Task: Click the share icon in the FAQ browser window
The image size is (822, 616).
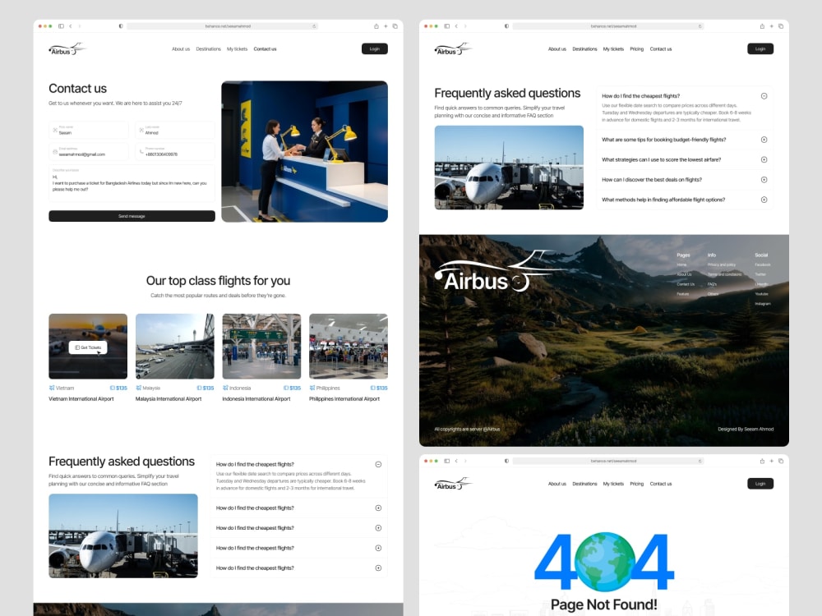Action: pyautogui.click(x=762, y=25)
